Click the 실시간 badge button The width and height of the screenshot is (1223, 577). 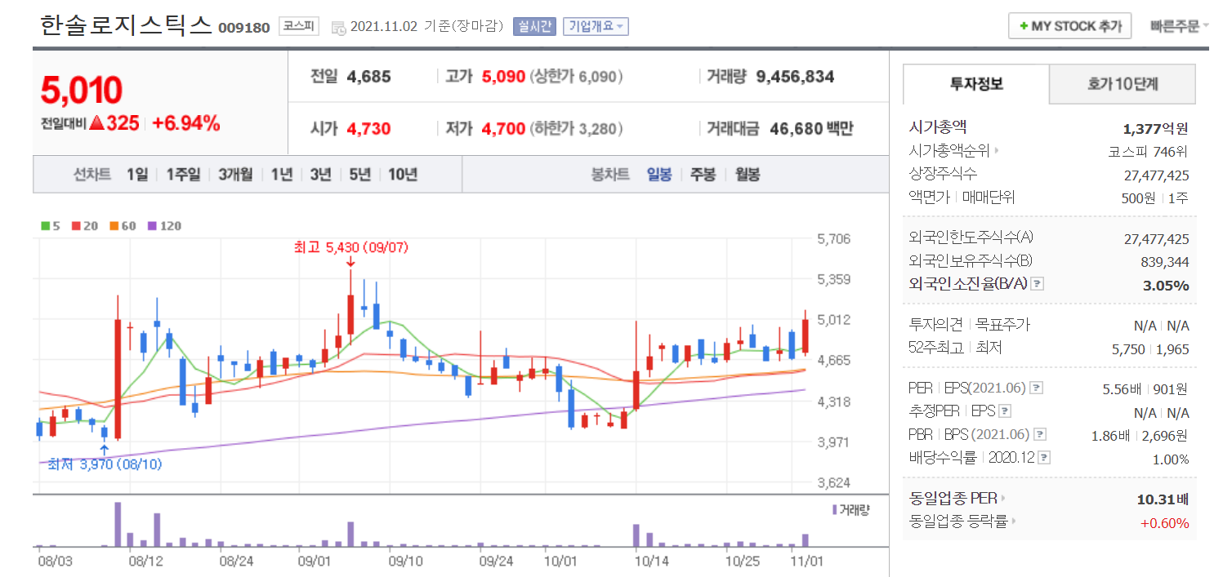pyautogui.click(x=534, y=26)
